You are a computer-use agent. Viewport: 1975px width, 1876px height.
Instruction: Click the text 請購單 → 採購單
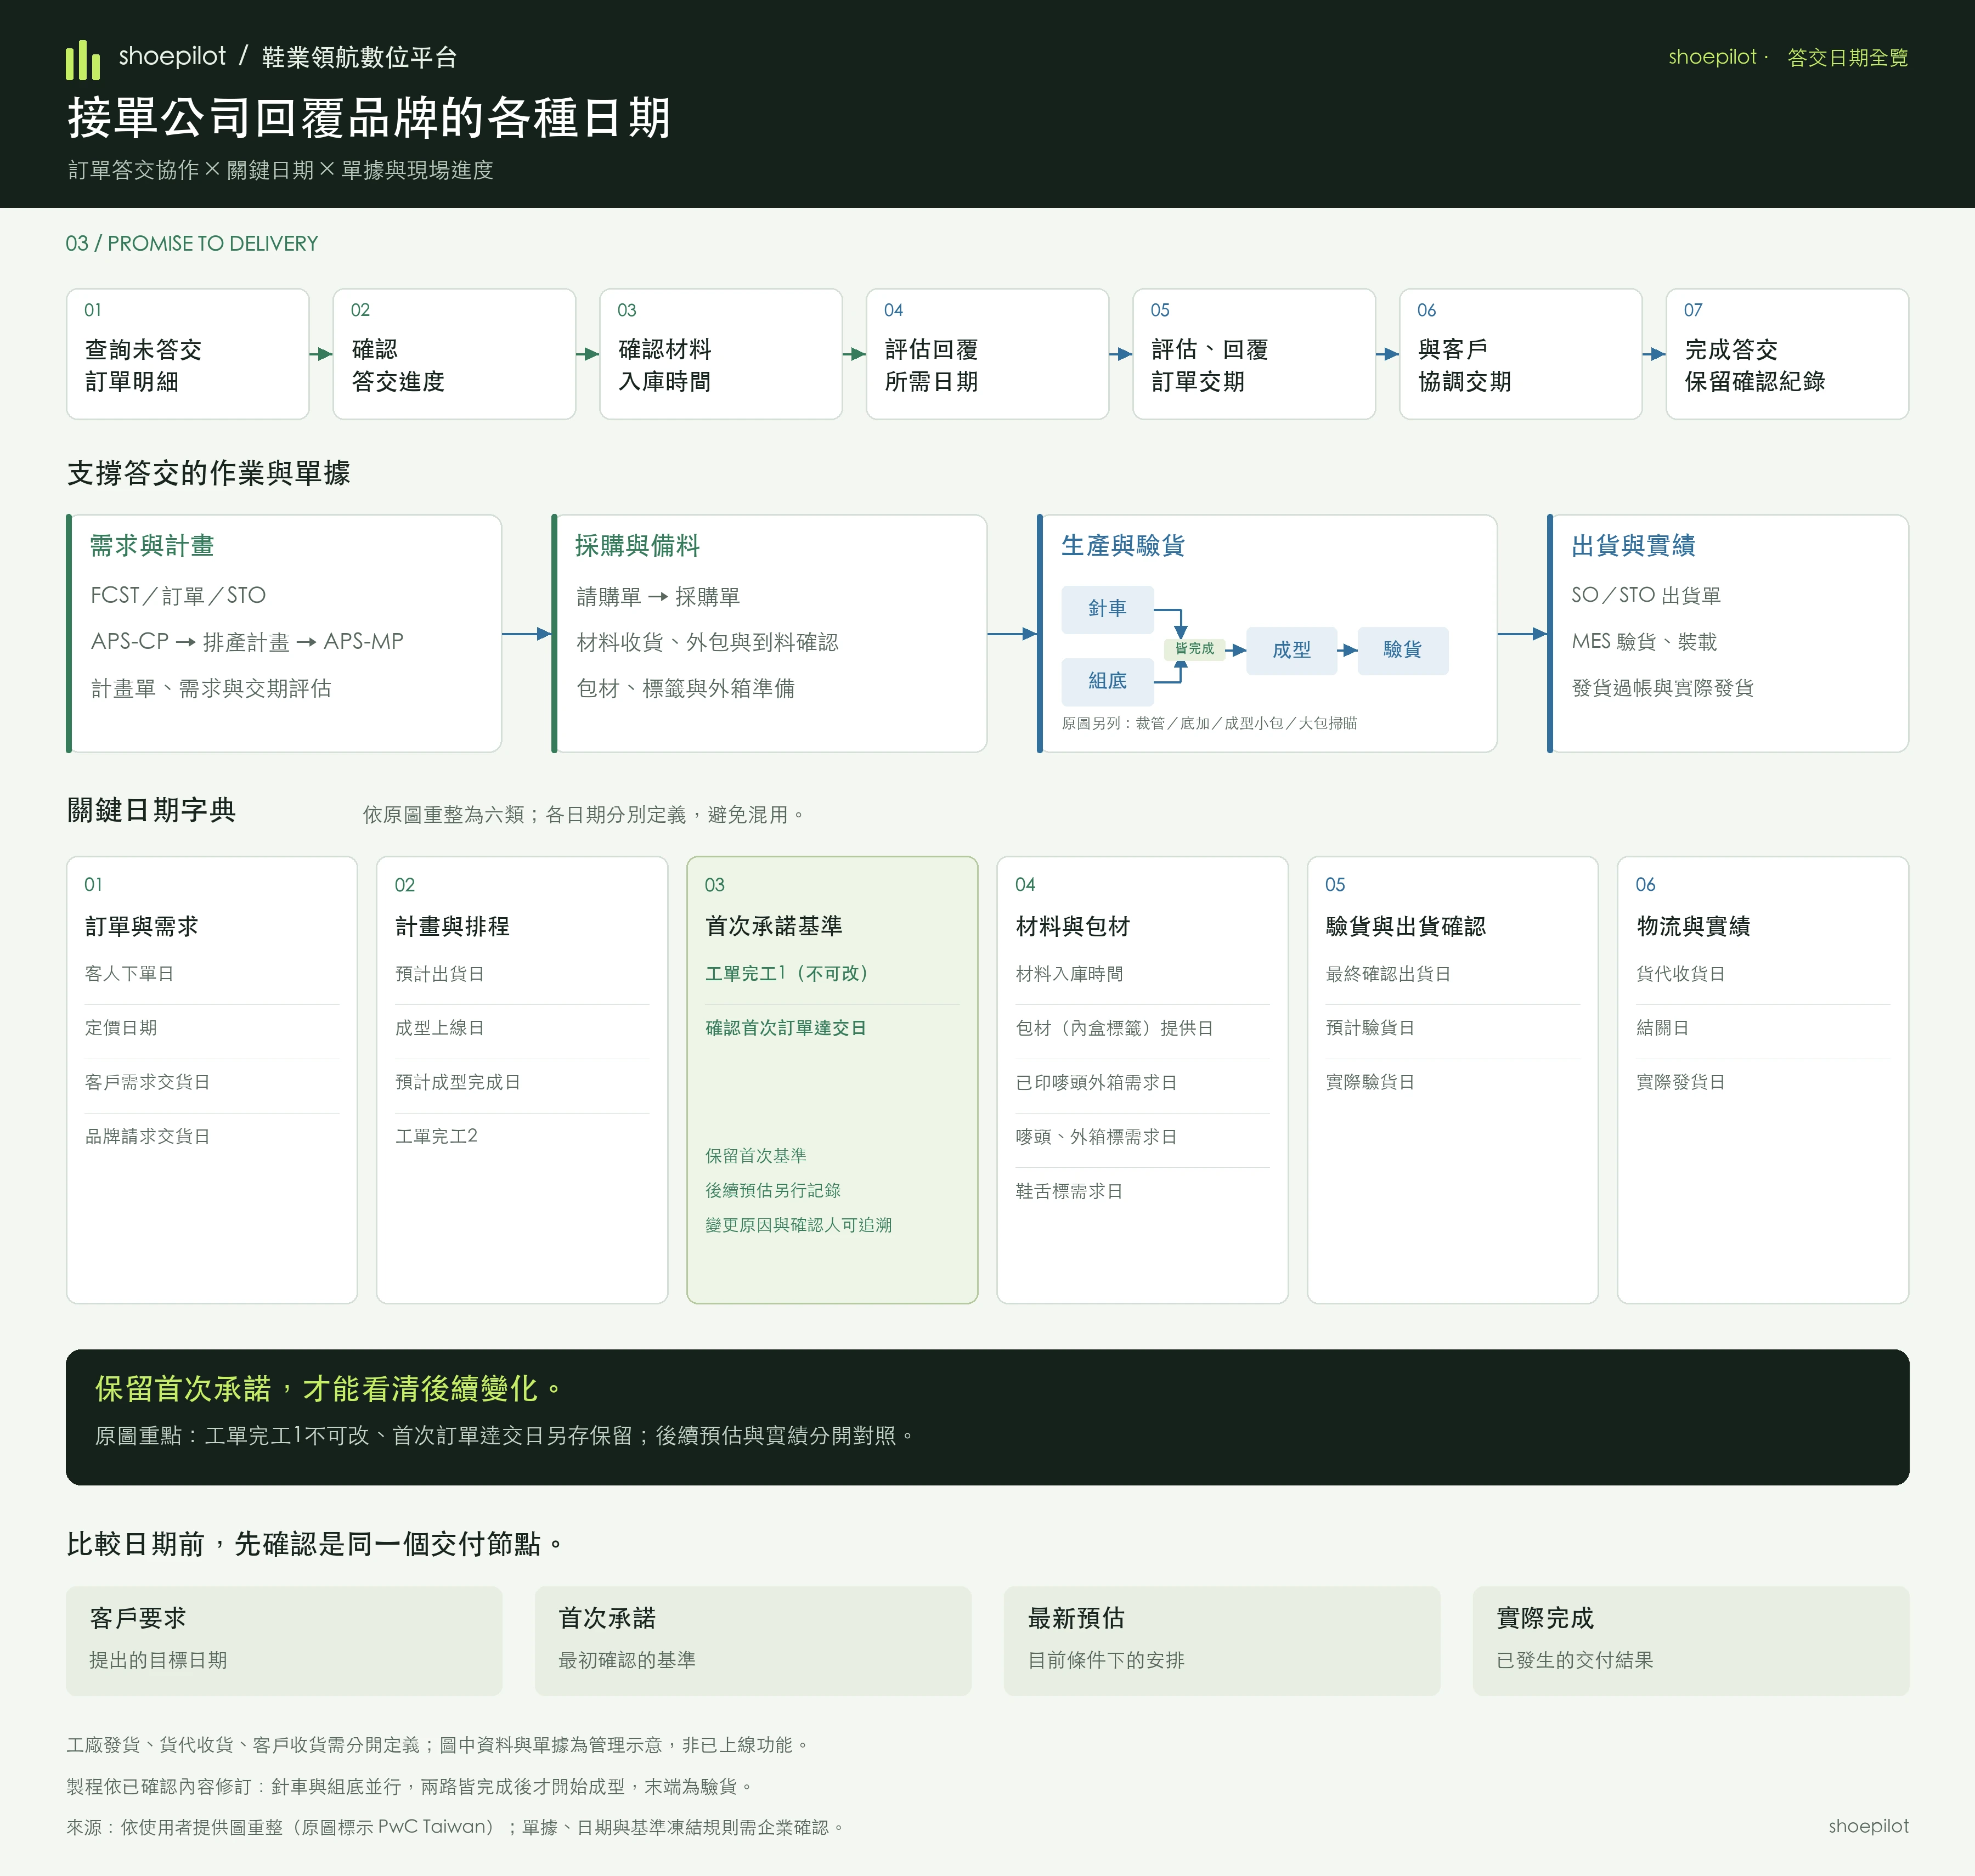click(658, 597)
